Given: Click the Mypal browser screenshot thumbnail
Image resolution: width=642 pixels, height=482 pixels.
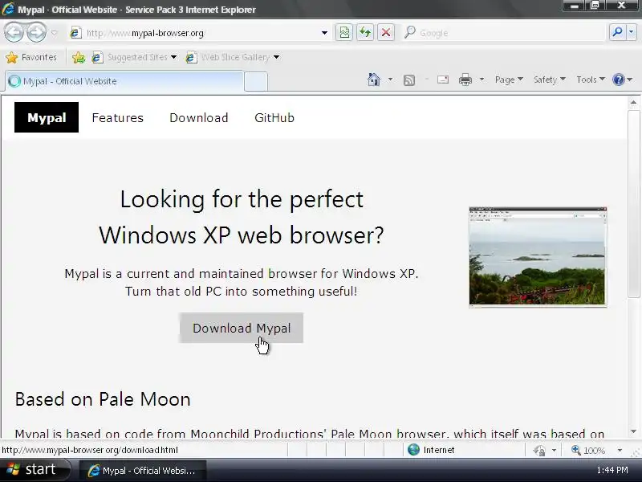Looking at the screenshot, I should click(538, 257).
